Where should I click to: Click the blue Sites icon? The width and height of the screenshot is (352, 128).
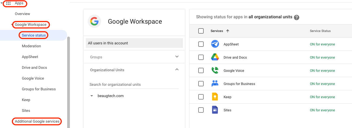[x=215, y=110]
